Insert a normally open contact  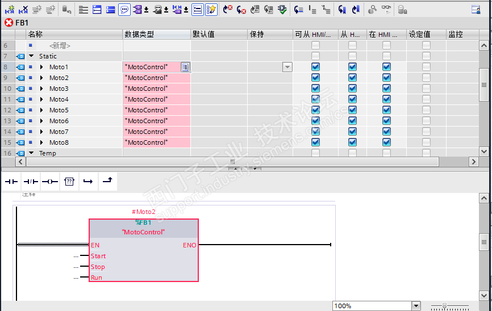(x=11, y=182)
